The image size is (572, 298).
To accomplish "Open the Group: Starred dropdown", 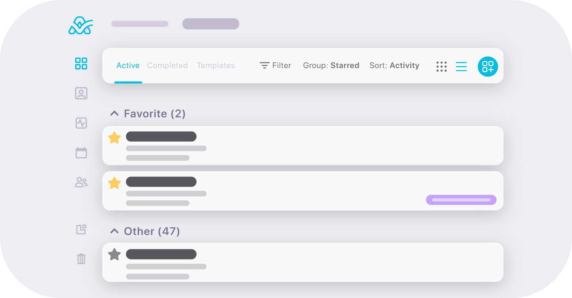I will tap(331, 65).
